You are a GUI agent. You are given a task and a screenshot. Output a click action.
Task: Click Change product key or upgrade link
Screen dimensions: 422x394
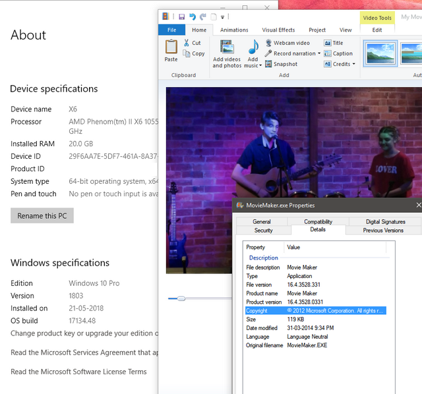pos(84,333)
